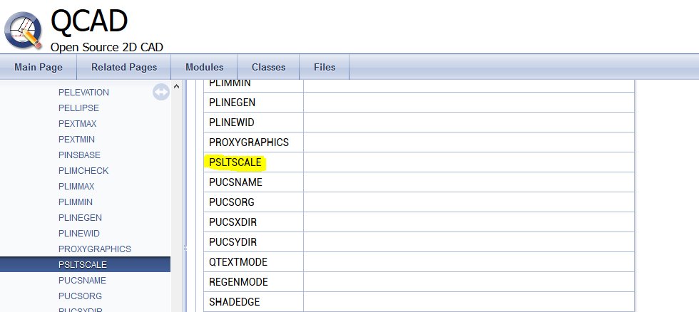Go to the Classes tab
699x312 pixels.
[x=268, y=68]
